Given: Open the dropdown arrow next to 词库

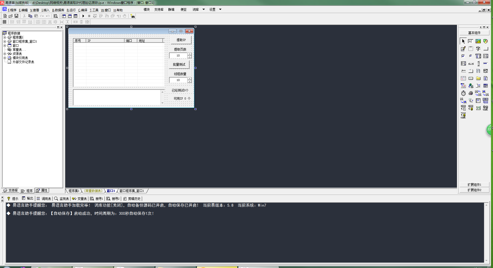Looking at the screenshot, I should (204, 9).
